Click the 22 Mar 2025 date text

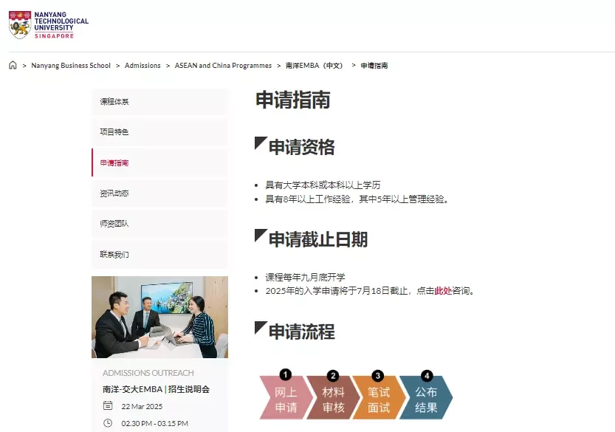142,406
